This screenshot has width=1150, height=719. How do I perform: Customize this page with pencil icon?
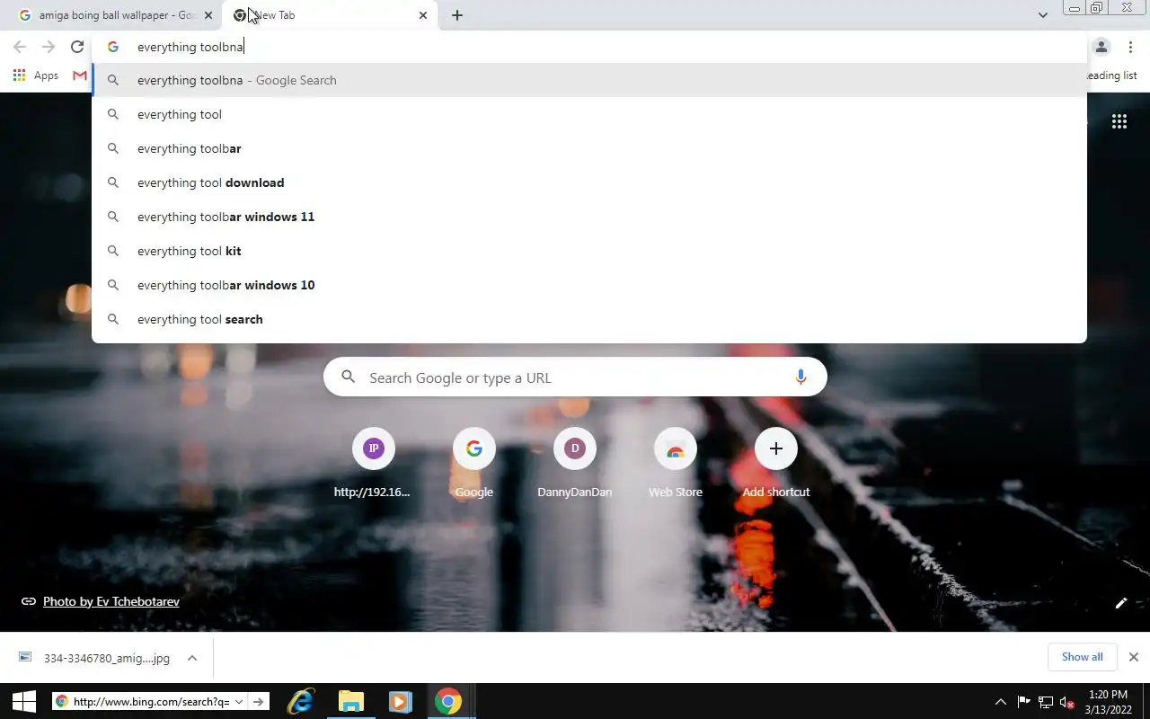point(1121,603)
